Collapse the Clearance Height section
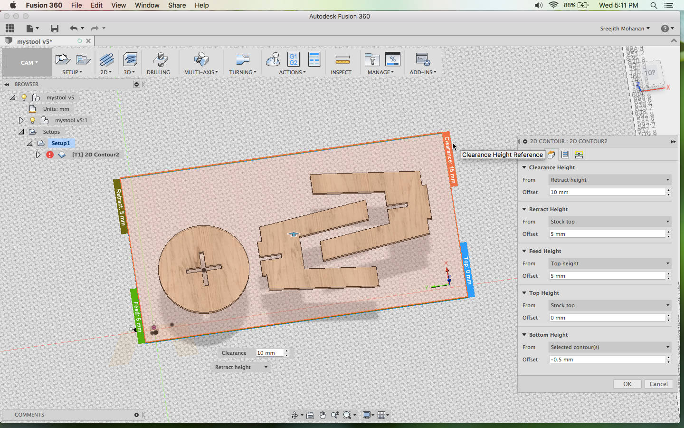 524,167
